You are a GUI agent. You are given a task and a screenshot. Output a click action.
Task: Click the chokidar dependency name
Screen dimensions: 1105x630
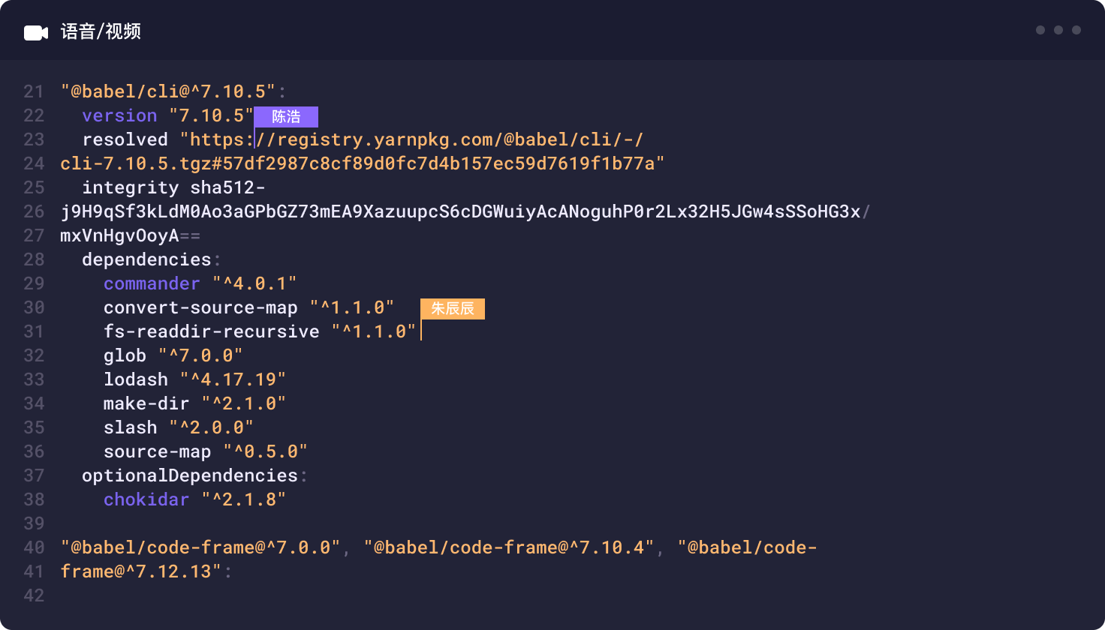click(x=146, y=499)
